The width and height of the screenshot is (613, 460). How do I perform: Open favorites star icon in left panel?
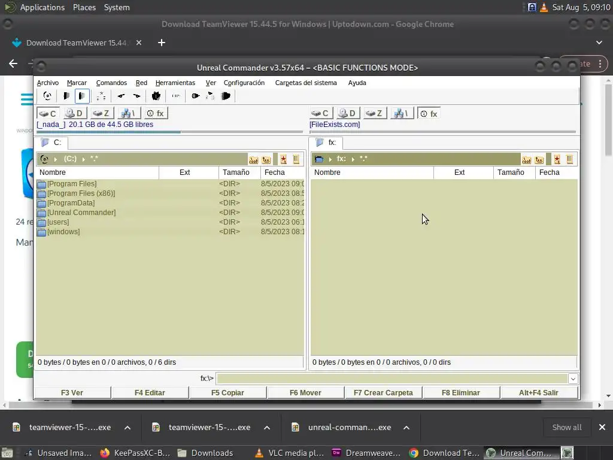[x=283, y=159]
